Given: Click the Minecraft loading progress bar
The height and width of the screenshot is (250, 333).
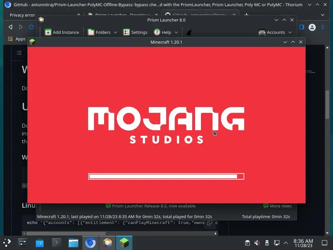Looking at the screenshot, I should 166,176.
